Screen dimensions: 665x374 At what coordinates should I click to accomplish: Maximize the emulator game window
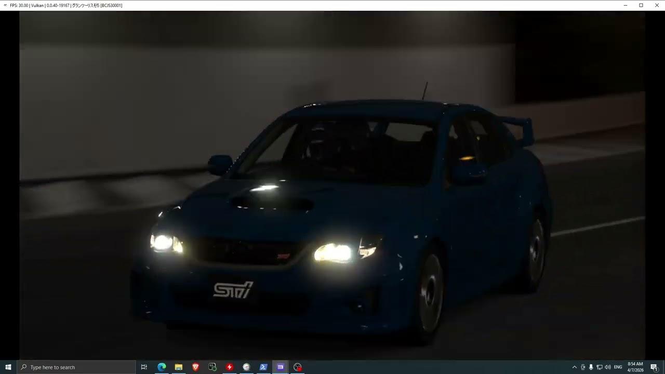coord(641,5)
